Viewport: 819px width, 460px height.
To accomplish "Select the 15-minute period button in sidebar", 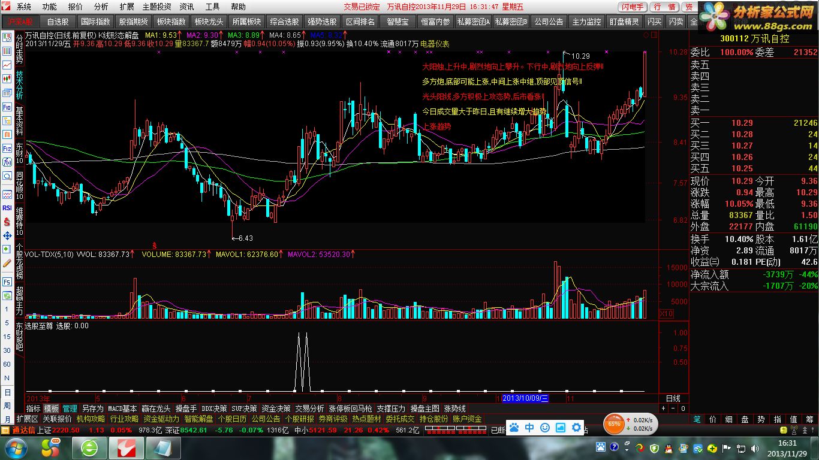I will (x=7, y=337).
